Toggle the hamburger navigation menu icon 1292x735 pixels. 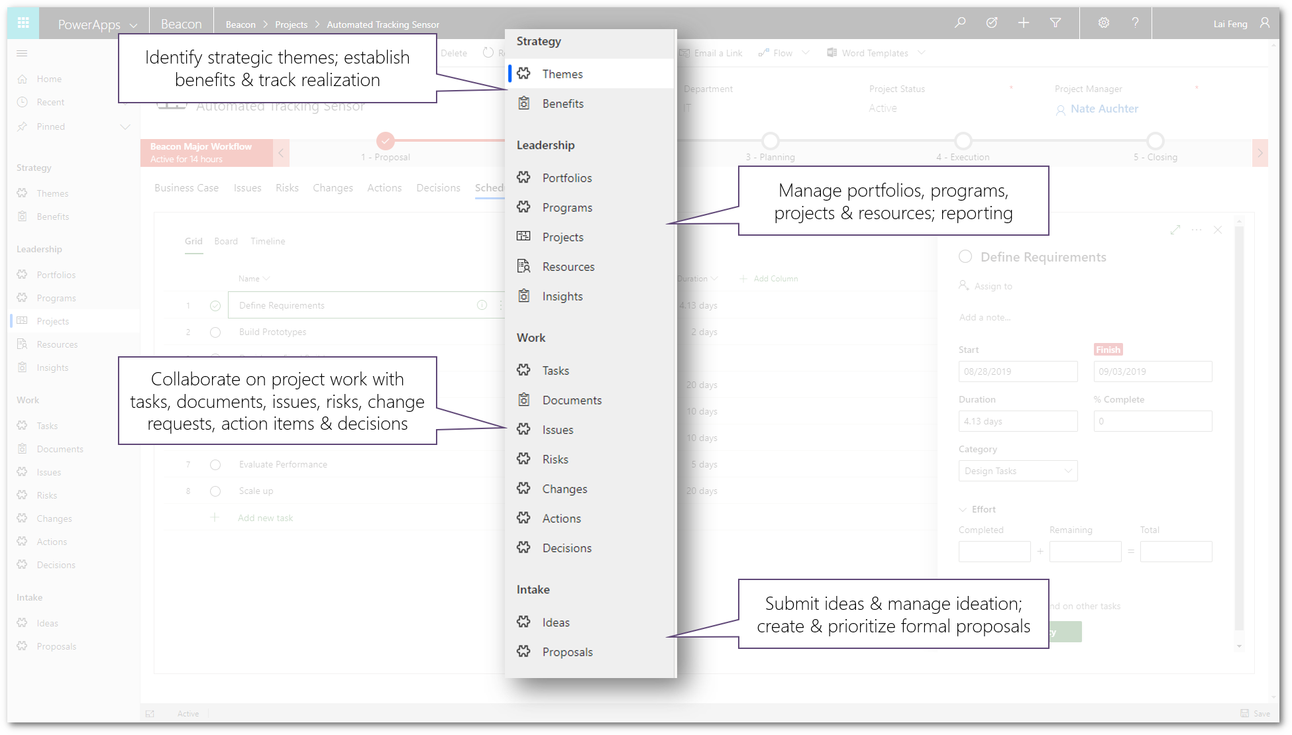coord(22,54)
